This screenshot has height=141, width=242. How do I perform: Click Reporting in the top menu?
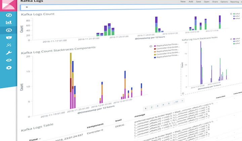235,2
